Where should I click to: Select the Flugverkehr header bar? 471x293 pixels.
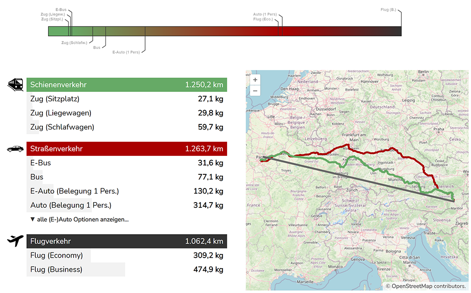coord(127,241)
